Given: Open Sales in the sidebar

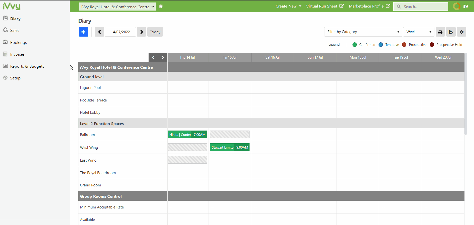Looking at the screenshot, I should (x=15, y=30).
